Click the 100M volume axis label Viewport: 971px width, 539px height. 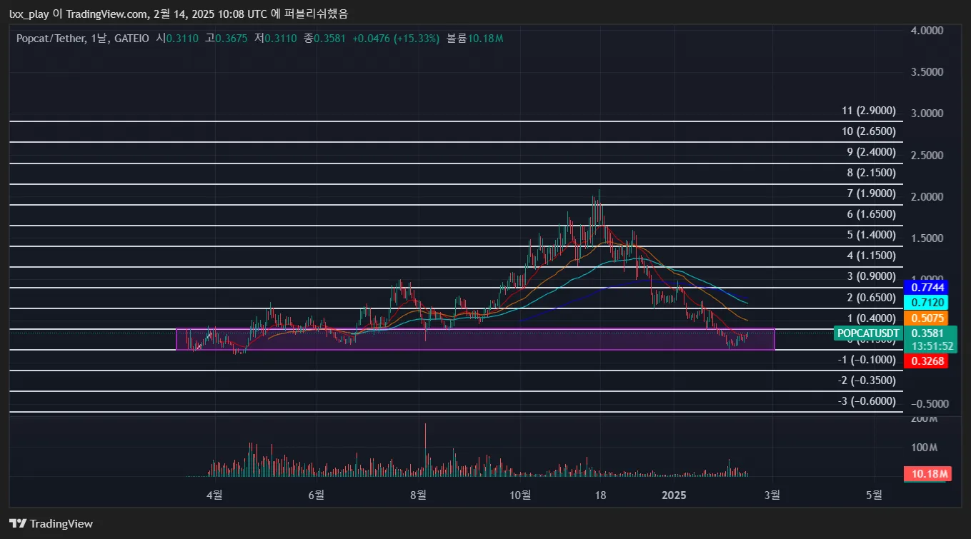coord(924,448)
